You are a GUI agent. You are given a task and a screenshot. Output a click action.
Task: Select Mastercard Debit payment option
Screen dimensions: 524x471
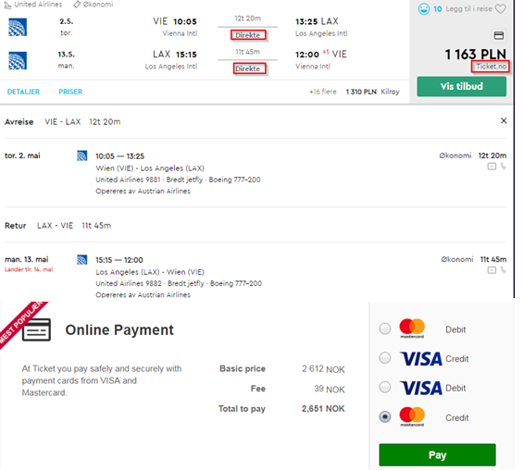(x=385, y=328)
